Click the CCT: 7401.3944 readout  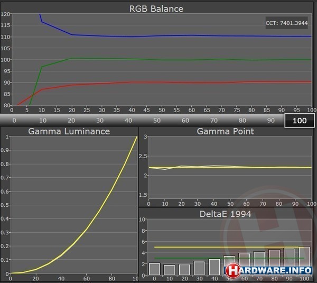click(x=287, y=23)
